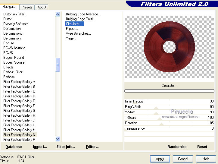
Task: Click the category list scrollbar thumb
Action: point(58,65)
